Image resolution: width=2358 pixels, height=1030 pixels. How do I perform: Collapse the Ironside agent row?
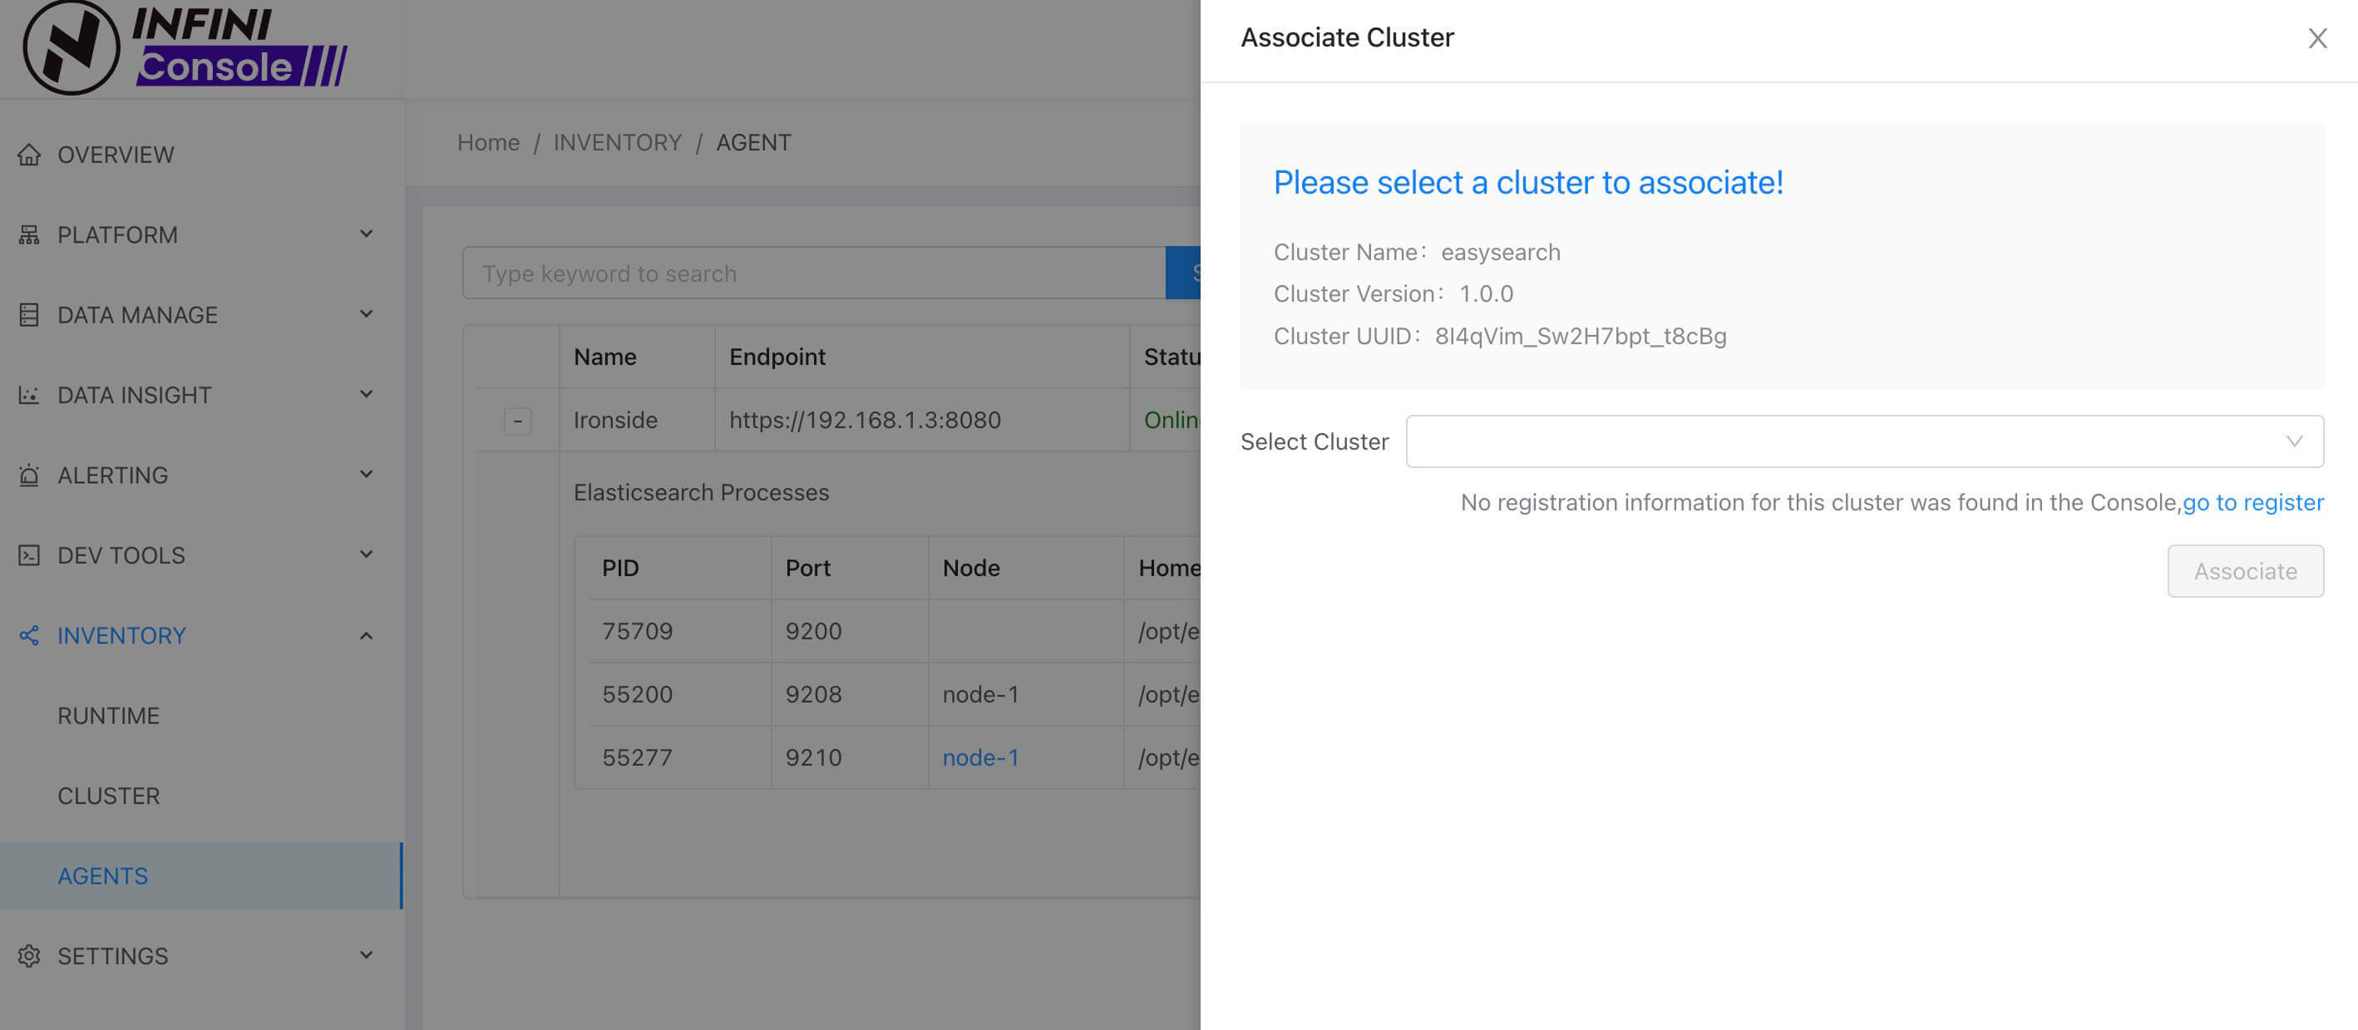(x=517, y=421)
